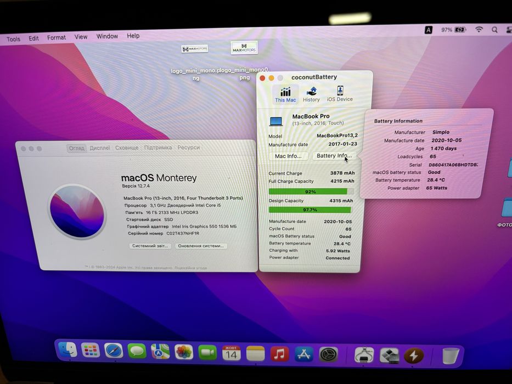Open coconutBattery lightning icon in Dock
Image resolution: width=512 pixels, height=384 pixels.
click(x=414, y=355)
